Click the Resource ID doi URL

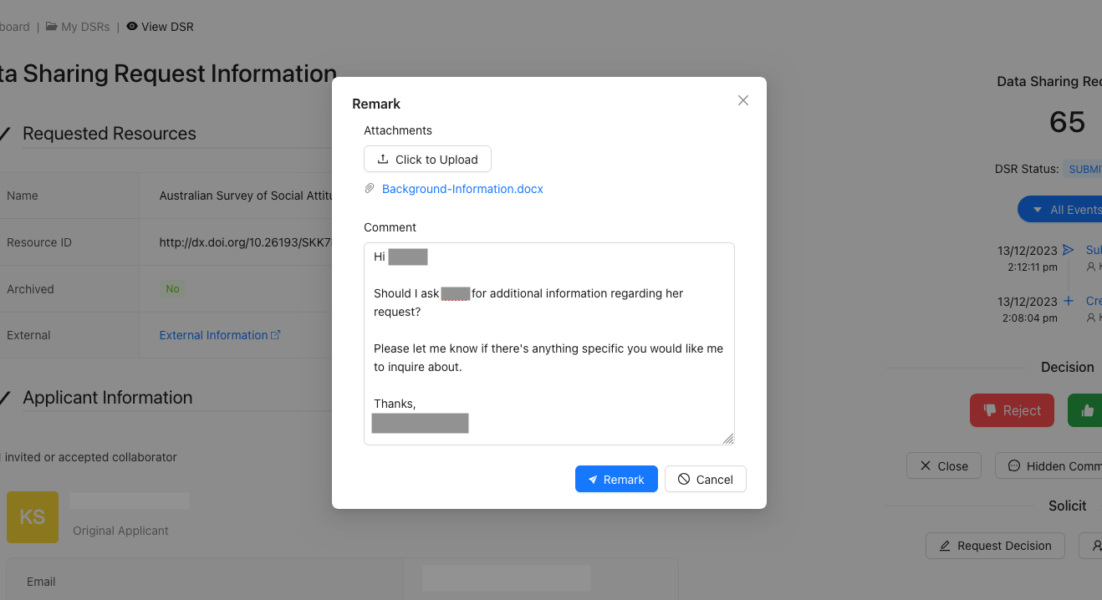point(246,242)
